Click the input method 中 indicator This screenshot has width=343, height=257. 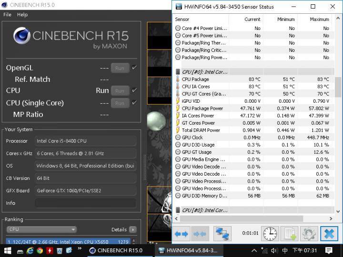[x=284, y=250]
